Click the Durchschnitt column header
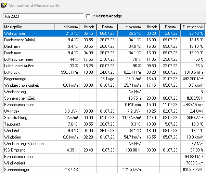The width and height of the screenshot is (206, 173). [193, 27]
